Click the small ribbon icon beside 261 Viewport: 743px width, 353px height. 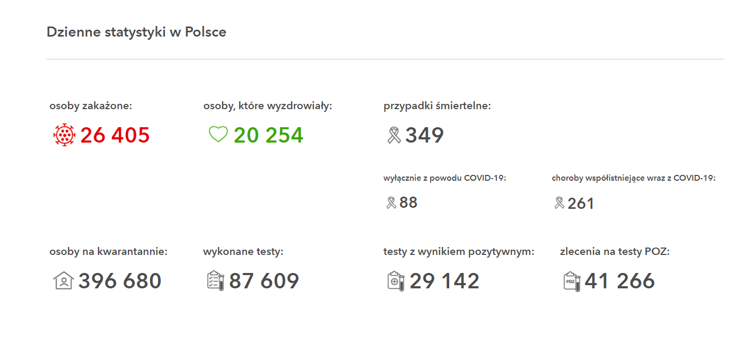tap(559, 202)
